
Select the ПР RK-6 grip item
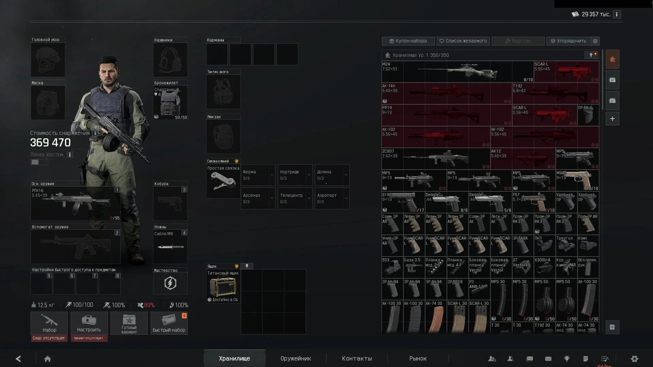[588, 115]
